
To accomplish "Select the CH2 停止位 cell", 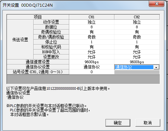I will (137, 42).
